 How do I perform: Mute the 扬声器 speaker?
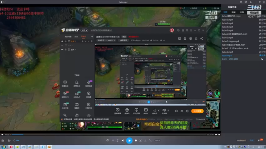click(164, 111)
